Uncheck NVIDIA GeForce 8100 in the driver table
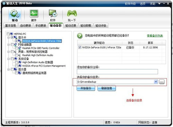This screenshot has width=173, height=127. [x=80, y=47]
